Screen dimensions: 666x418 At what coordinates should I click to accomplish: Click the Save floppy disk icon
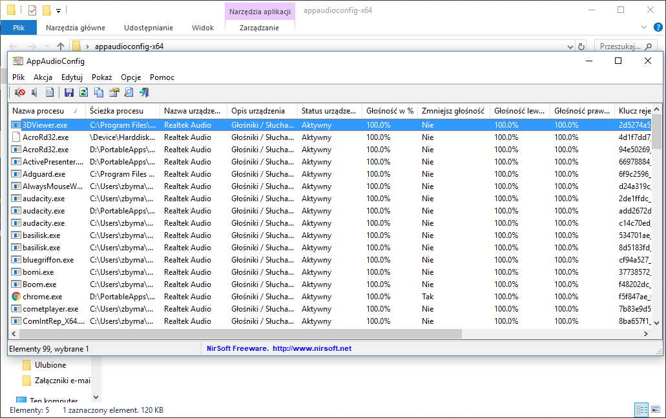tap(69, 92)
